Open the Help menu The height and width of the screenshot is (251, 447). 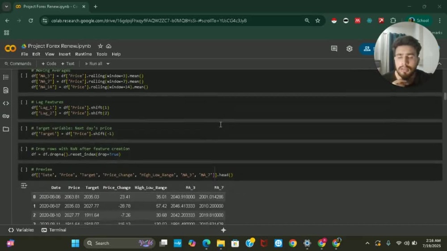(x=116, y=54)
